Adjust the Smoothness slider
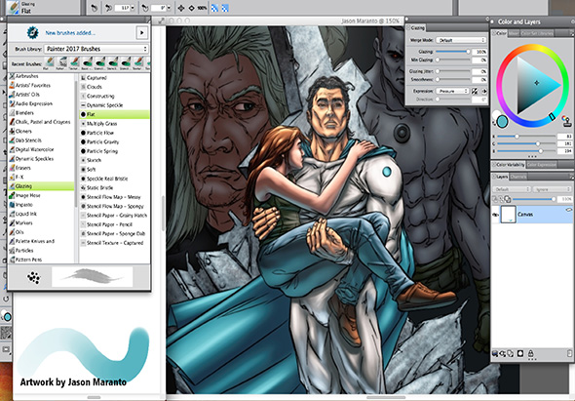 453,79
